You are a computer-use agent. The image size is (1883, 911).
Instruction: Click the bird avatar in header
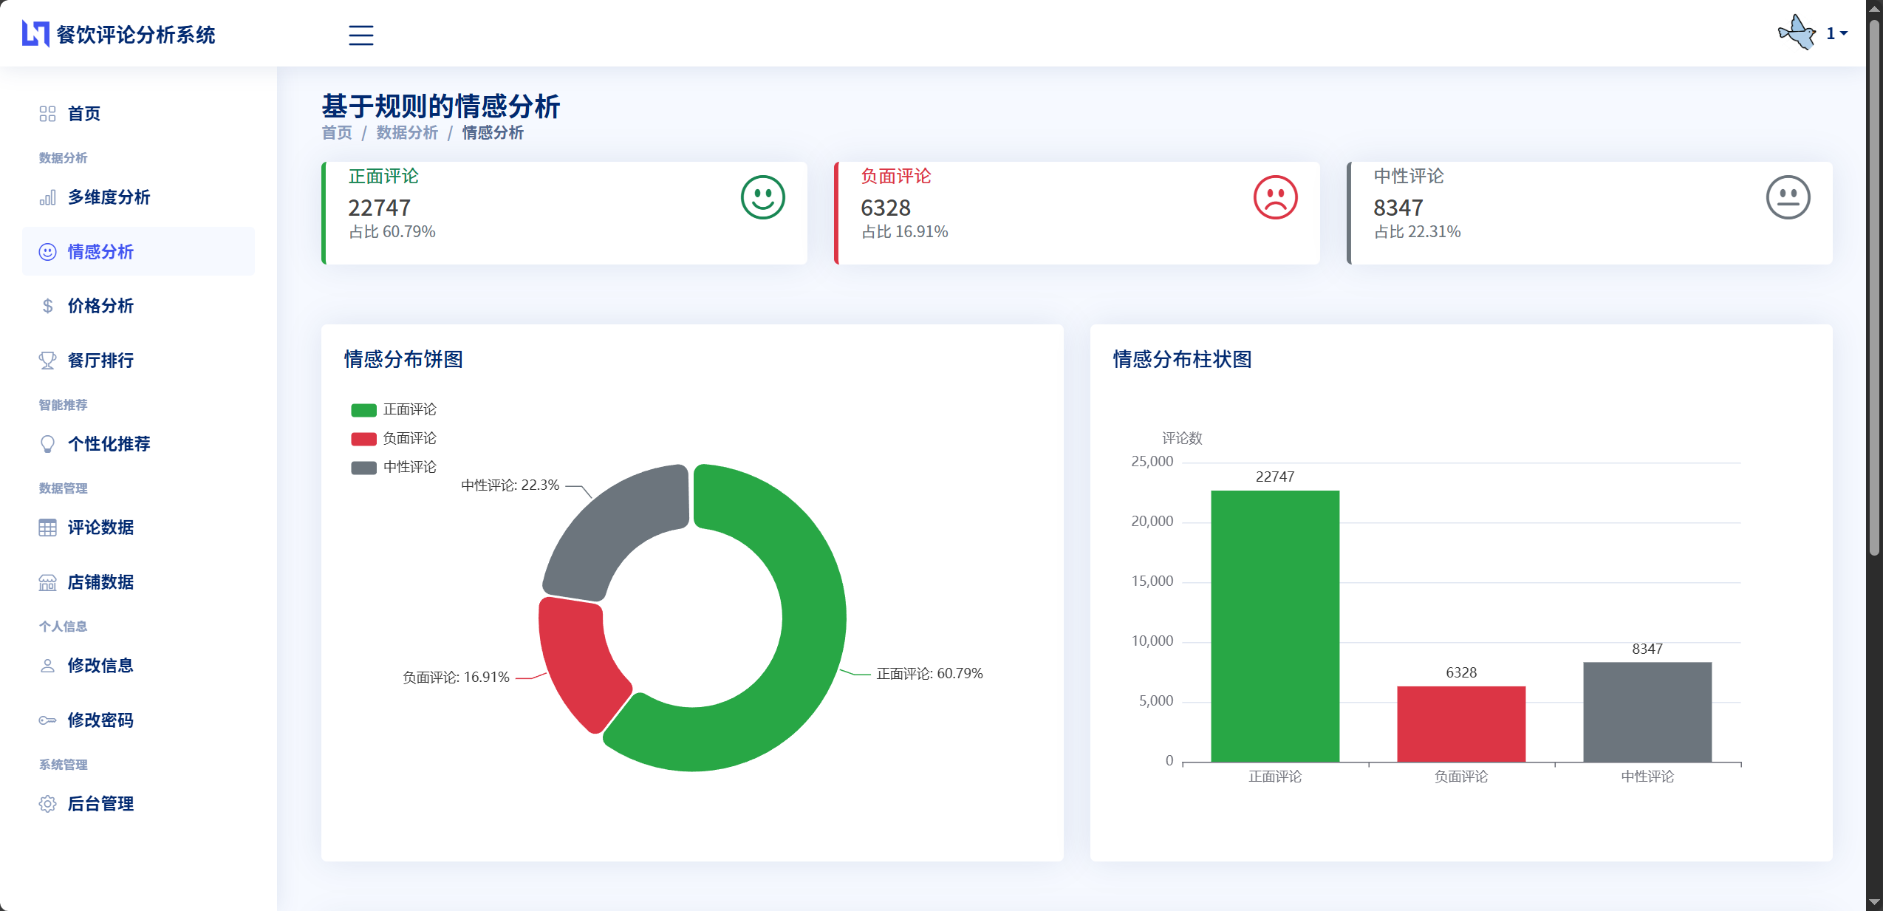click(1797, 33)
